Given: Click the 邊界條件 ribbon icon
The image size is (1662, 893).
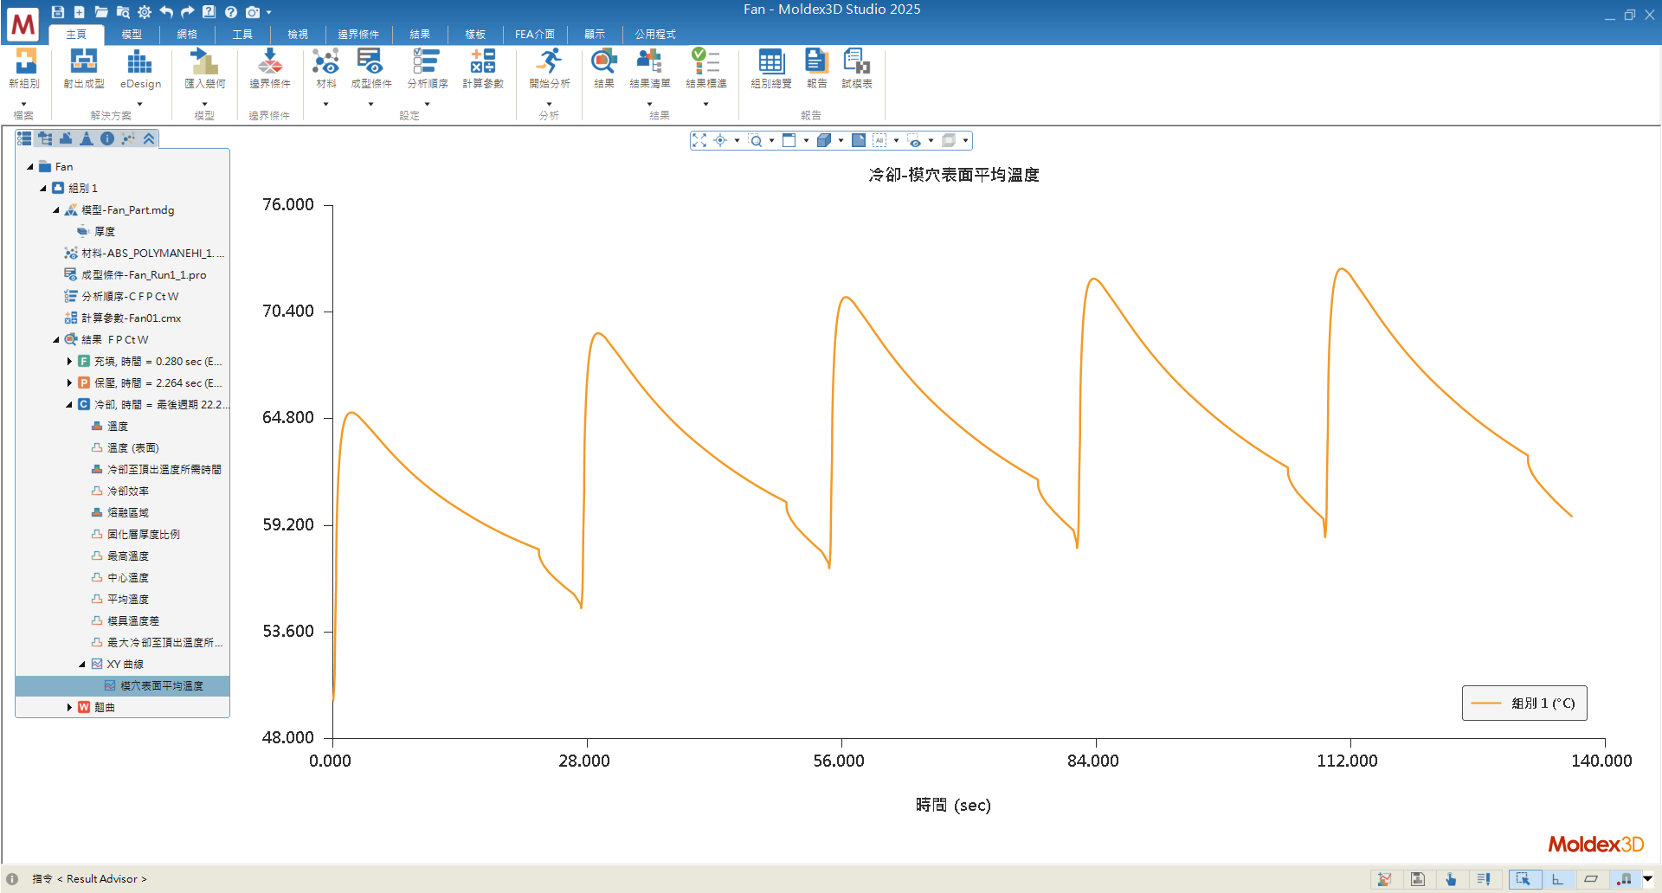Looking at the screenshot, I should (269, 62).
